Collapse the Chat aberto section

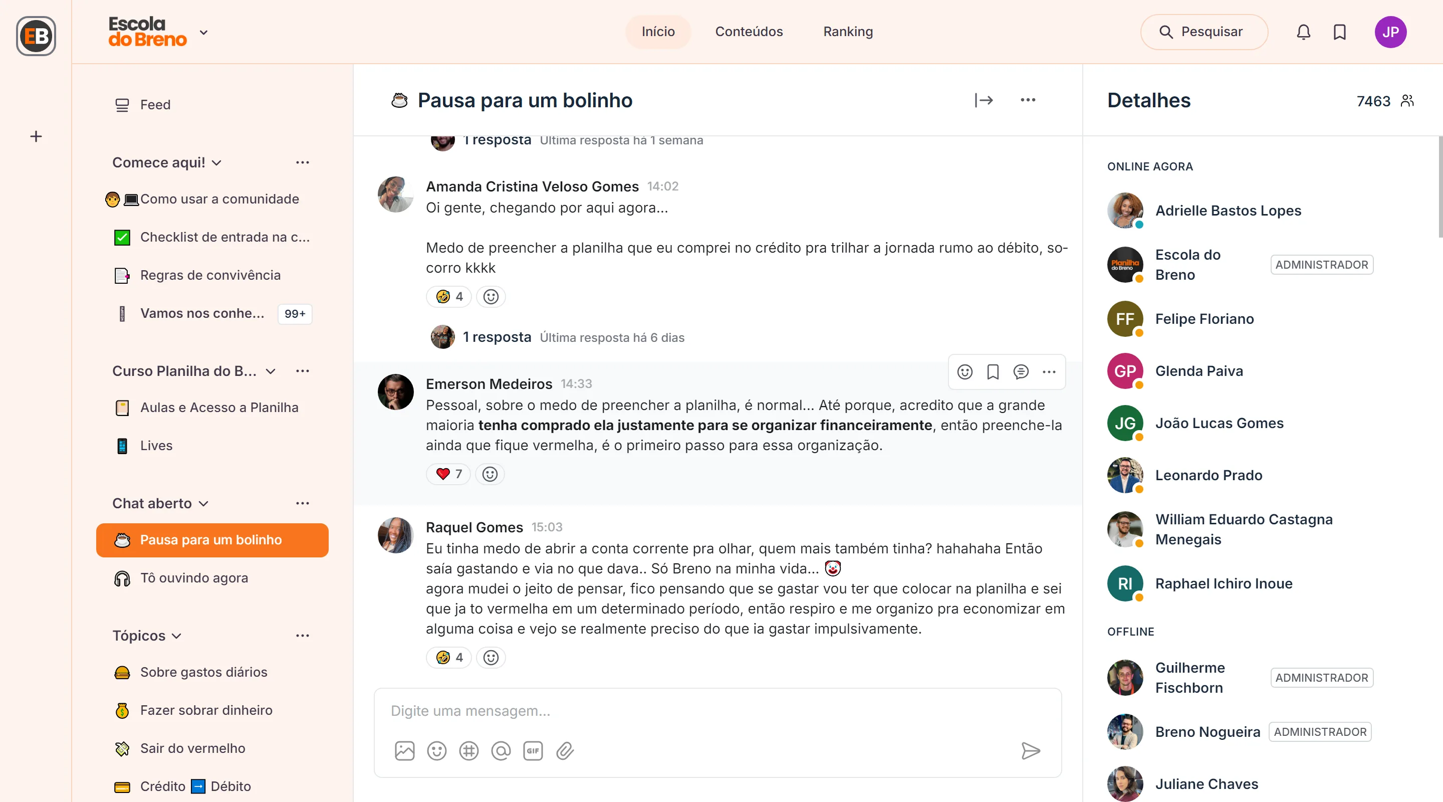point(204,503)
